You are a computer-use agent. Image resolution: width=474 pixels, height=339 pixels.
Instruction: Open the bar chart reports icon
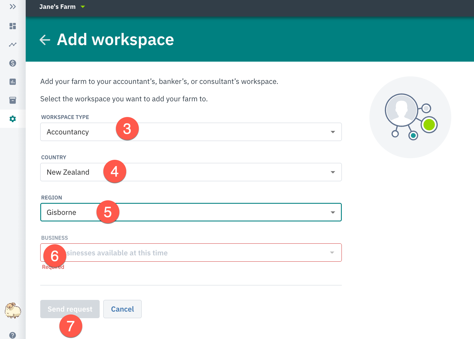tap(13, 82)
